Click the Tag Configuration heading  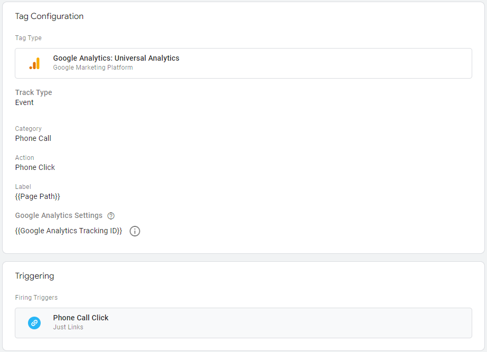(x=49, y=16)
